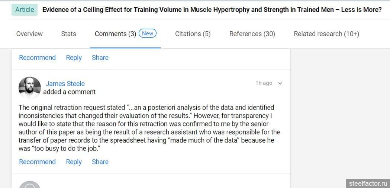The width and height of the screenshot is (390, 188).
Task: Click the New badge beside Comments
Action: click(148, 34)
